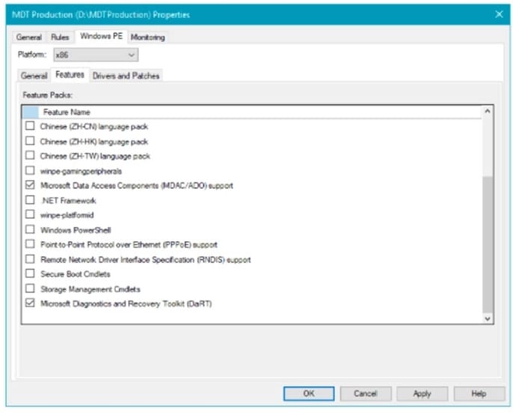The image size is (513, 413).
Task: Select the Windows PowerShell row text
Action: [76, 230]
